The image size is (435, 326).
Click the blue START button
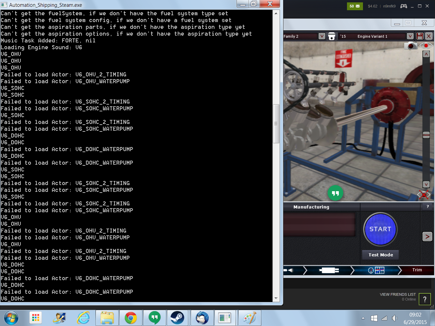[380, 229]
